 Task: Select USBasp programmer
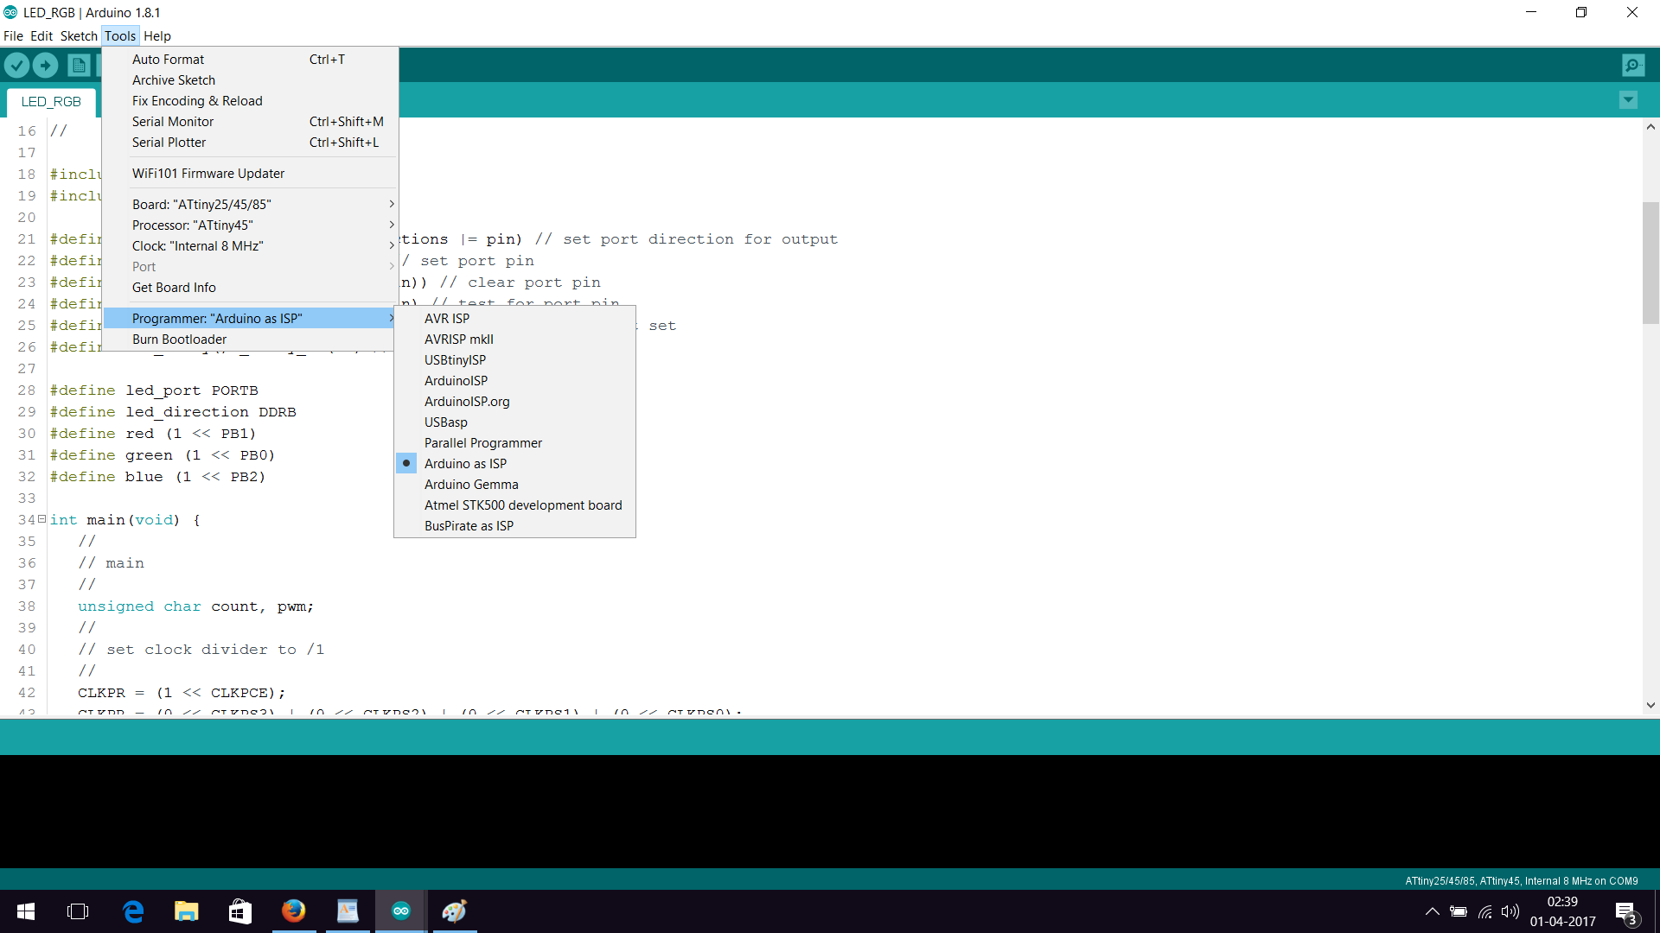pos(514,422)
